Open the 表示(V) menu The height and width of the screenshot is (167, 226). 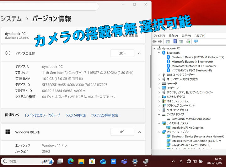pyautogui.click(x=186, y=36)
